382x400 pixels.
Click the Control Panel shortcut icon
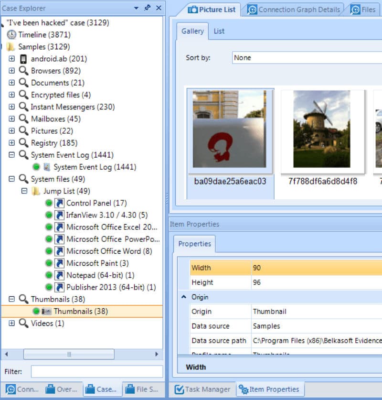coord(59,203)
